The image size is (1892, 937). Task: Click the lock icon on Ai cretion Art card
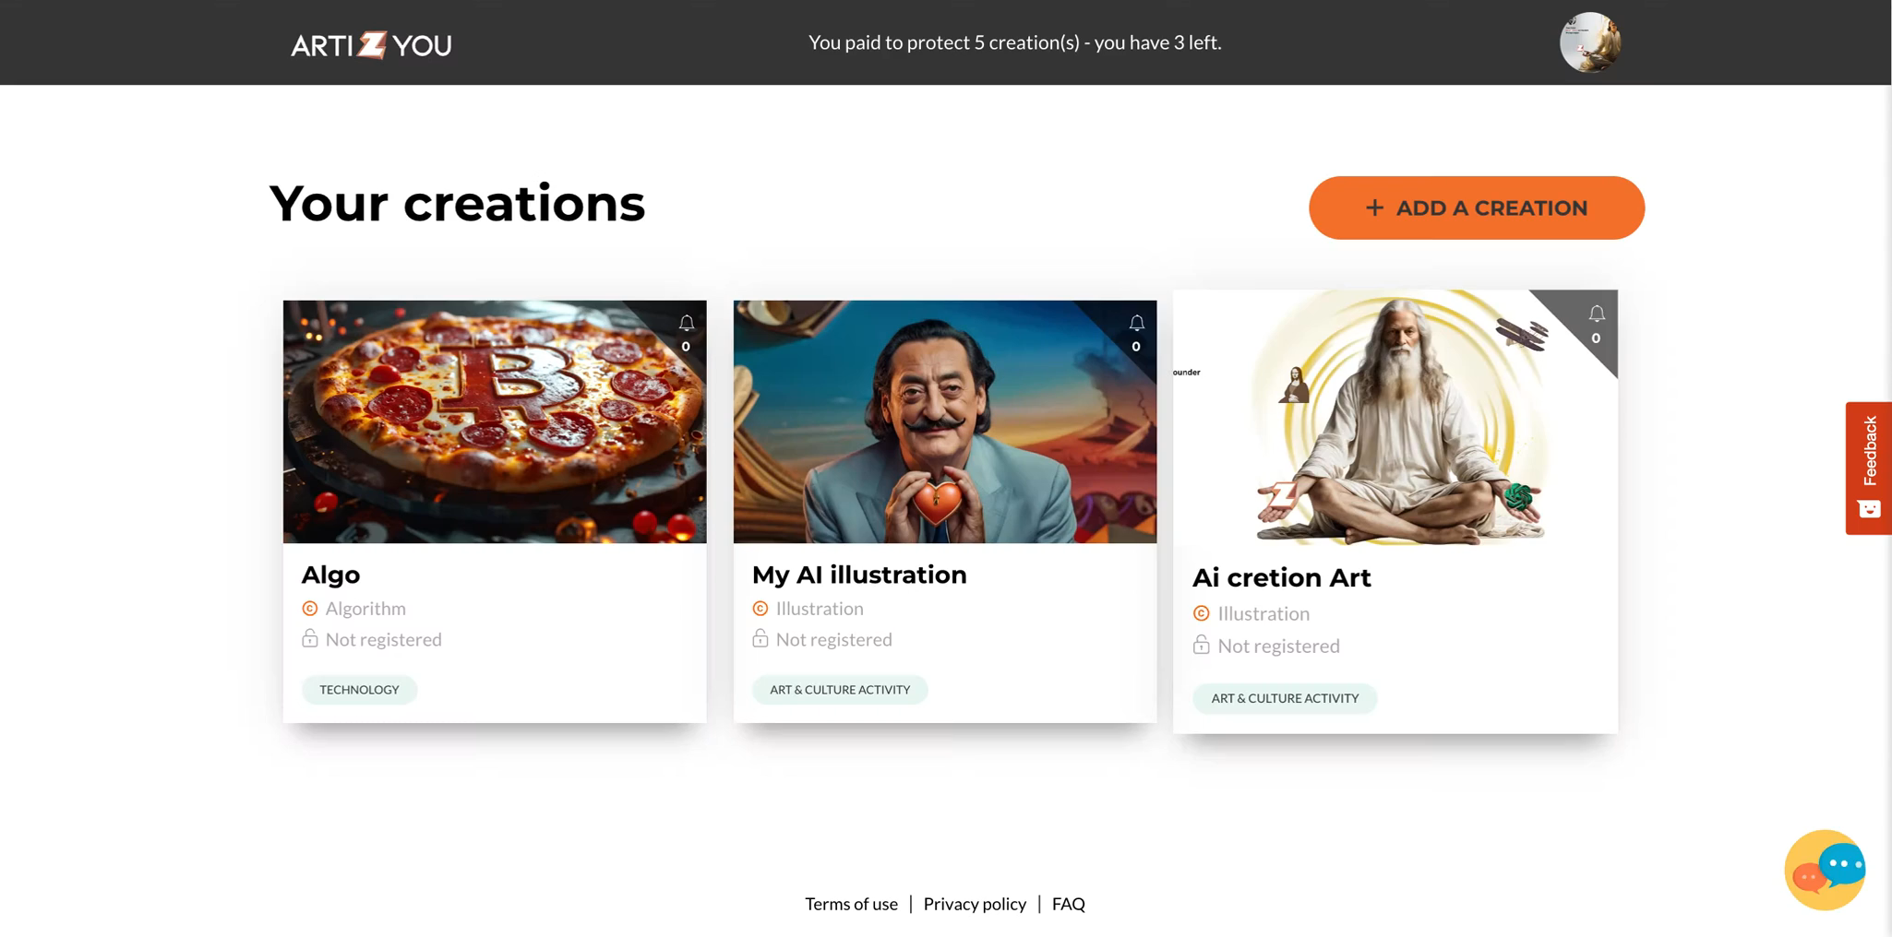click(x=1201, y=645)
